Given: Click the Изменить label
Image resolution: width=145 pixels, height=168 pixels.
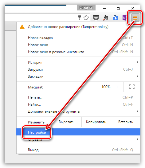Looking at the screenshot, I should coord(36,122).
